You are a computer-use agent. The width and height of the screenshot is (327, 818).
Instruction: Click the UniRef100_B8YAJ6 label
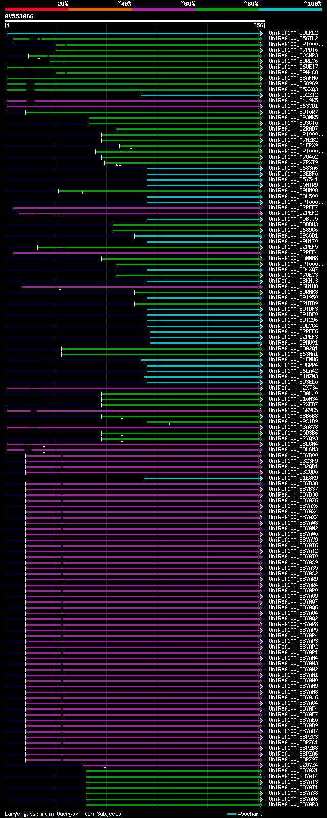pos(293,697)
